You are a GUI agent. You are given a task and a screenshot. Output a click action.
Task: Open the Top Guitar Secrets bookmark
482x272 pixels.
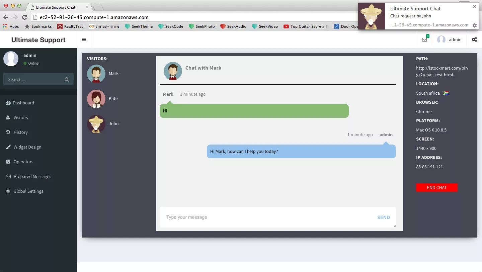click(306, 26)
